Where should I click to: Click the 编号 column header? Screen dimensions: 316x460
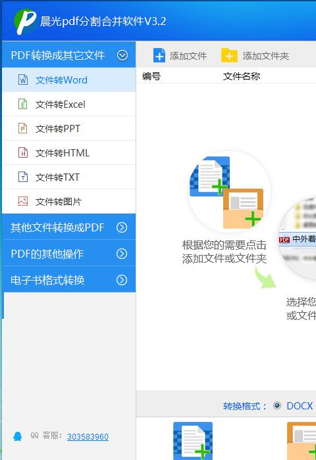click(x=151, y=76)
